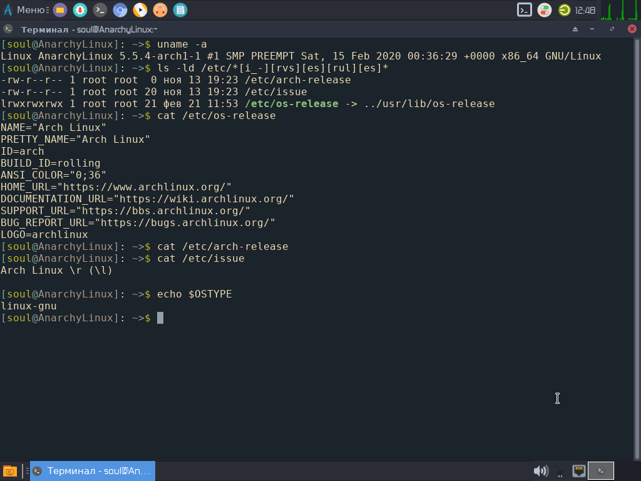Image resolution: width=641 pixels, height=481 pixels.
Task: Click the green logout session icon
Action: tap(565, 10)
